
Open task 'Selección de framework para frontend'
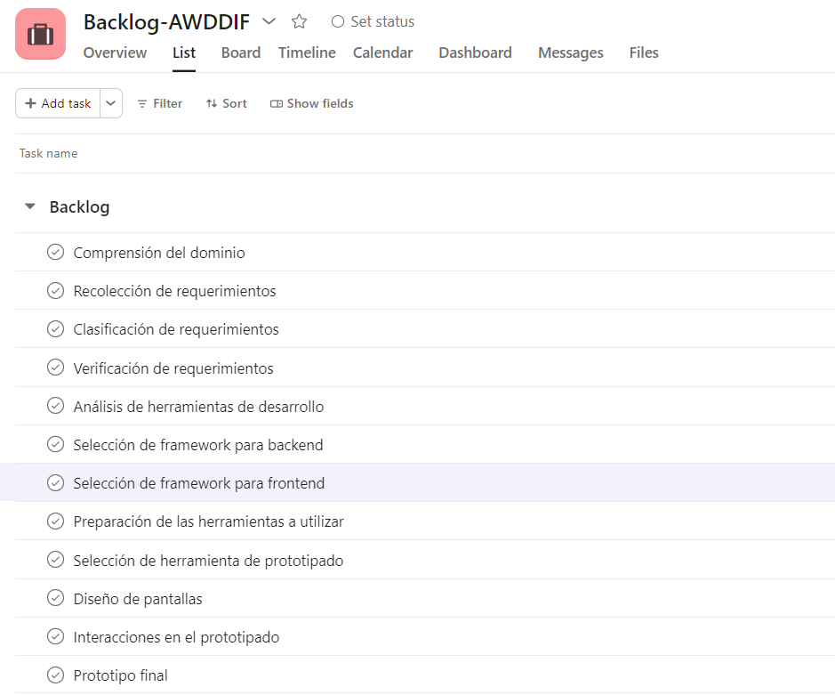[199, 483]
